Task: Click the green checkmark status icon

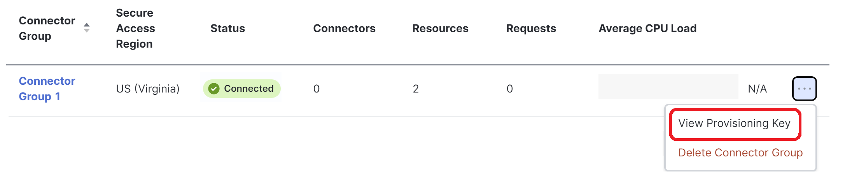Action: coord(214,89)
